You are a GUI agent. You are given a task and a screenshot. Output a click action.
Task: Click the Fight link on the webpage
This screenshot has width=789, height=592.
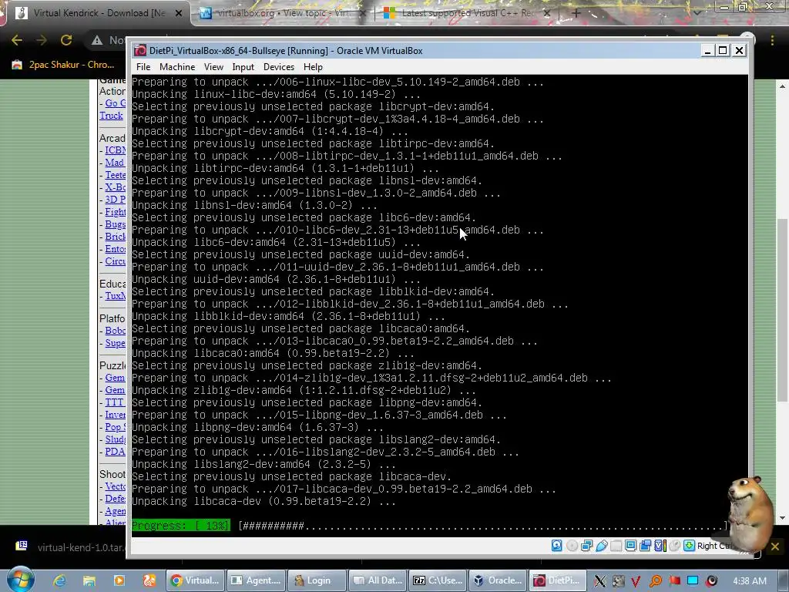point(116,212)
